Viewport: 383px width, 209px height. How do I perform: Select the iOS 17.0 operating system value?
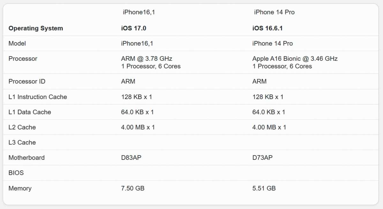pyautogui.click(x=134, y=28)
